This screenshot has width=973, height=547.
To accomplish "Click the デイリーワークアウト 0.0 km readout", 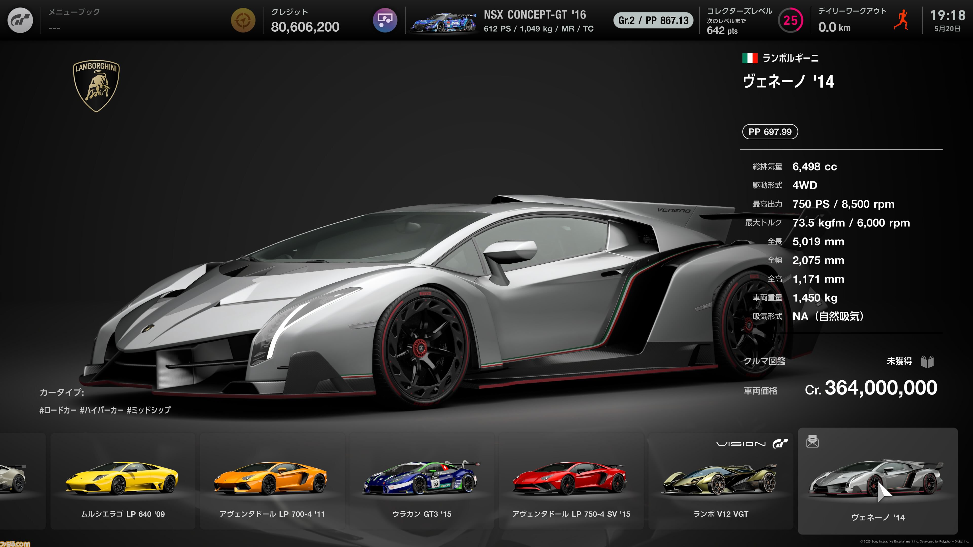I will 852,20.
